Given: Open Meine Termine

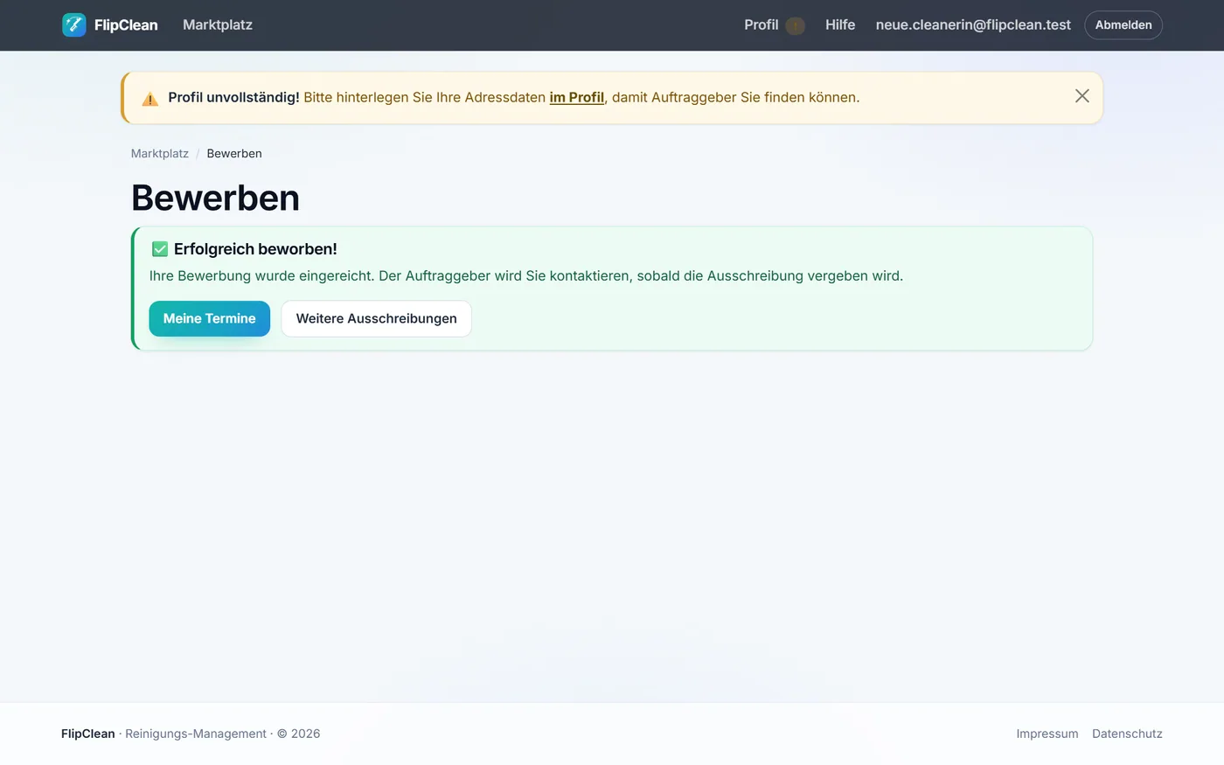Looking at the screenshot, I should [x=210, y=318].
